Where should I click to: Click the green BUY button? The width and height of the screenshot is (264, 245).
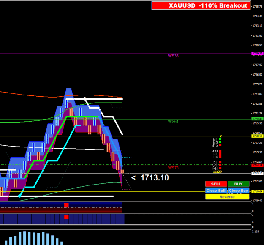click(238, 184)
